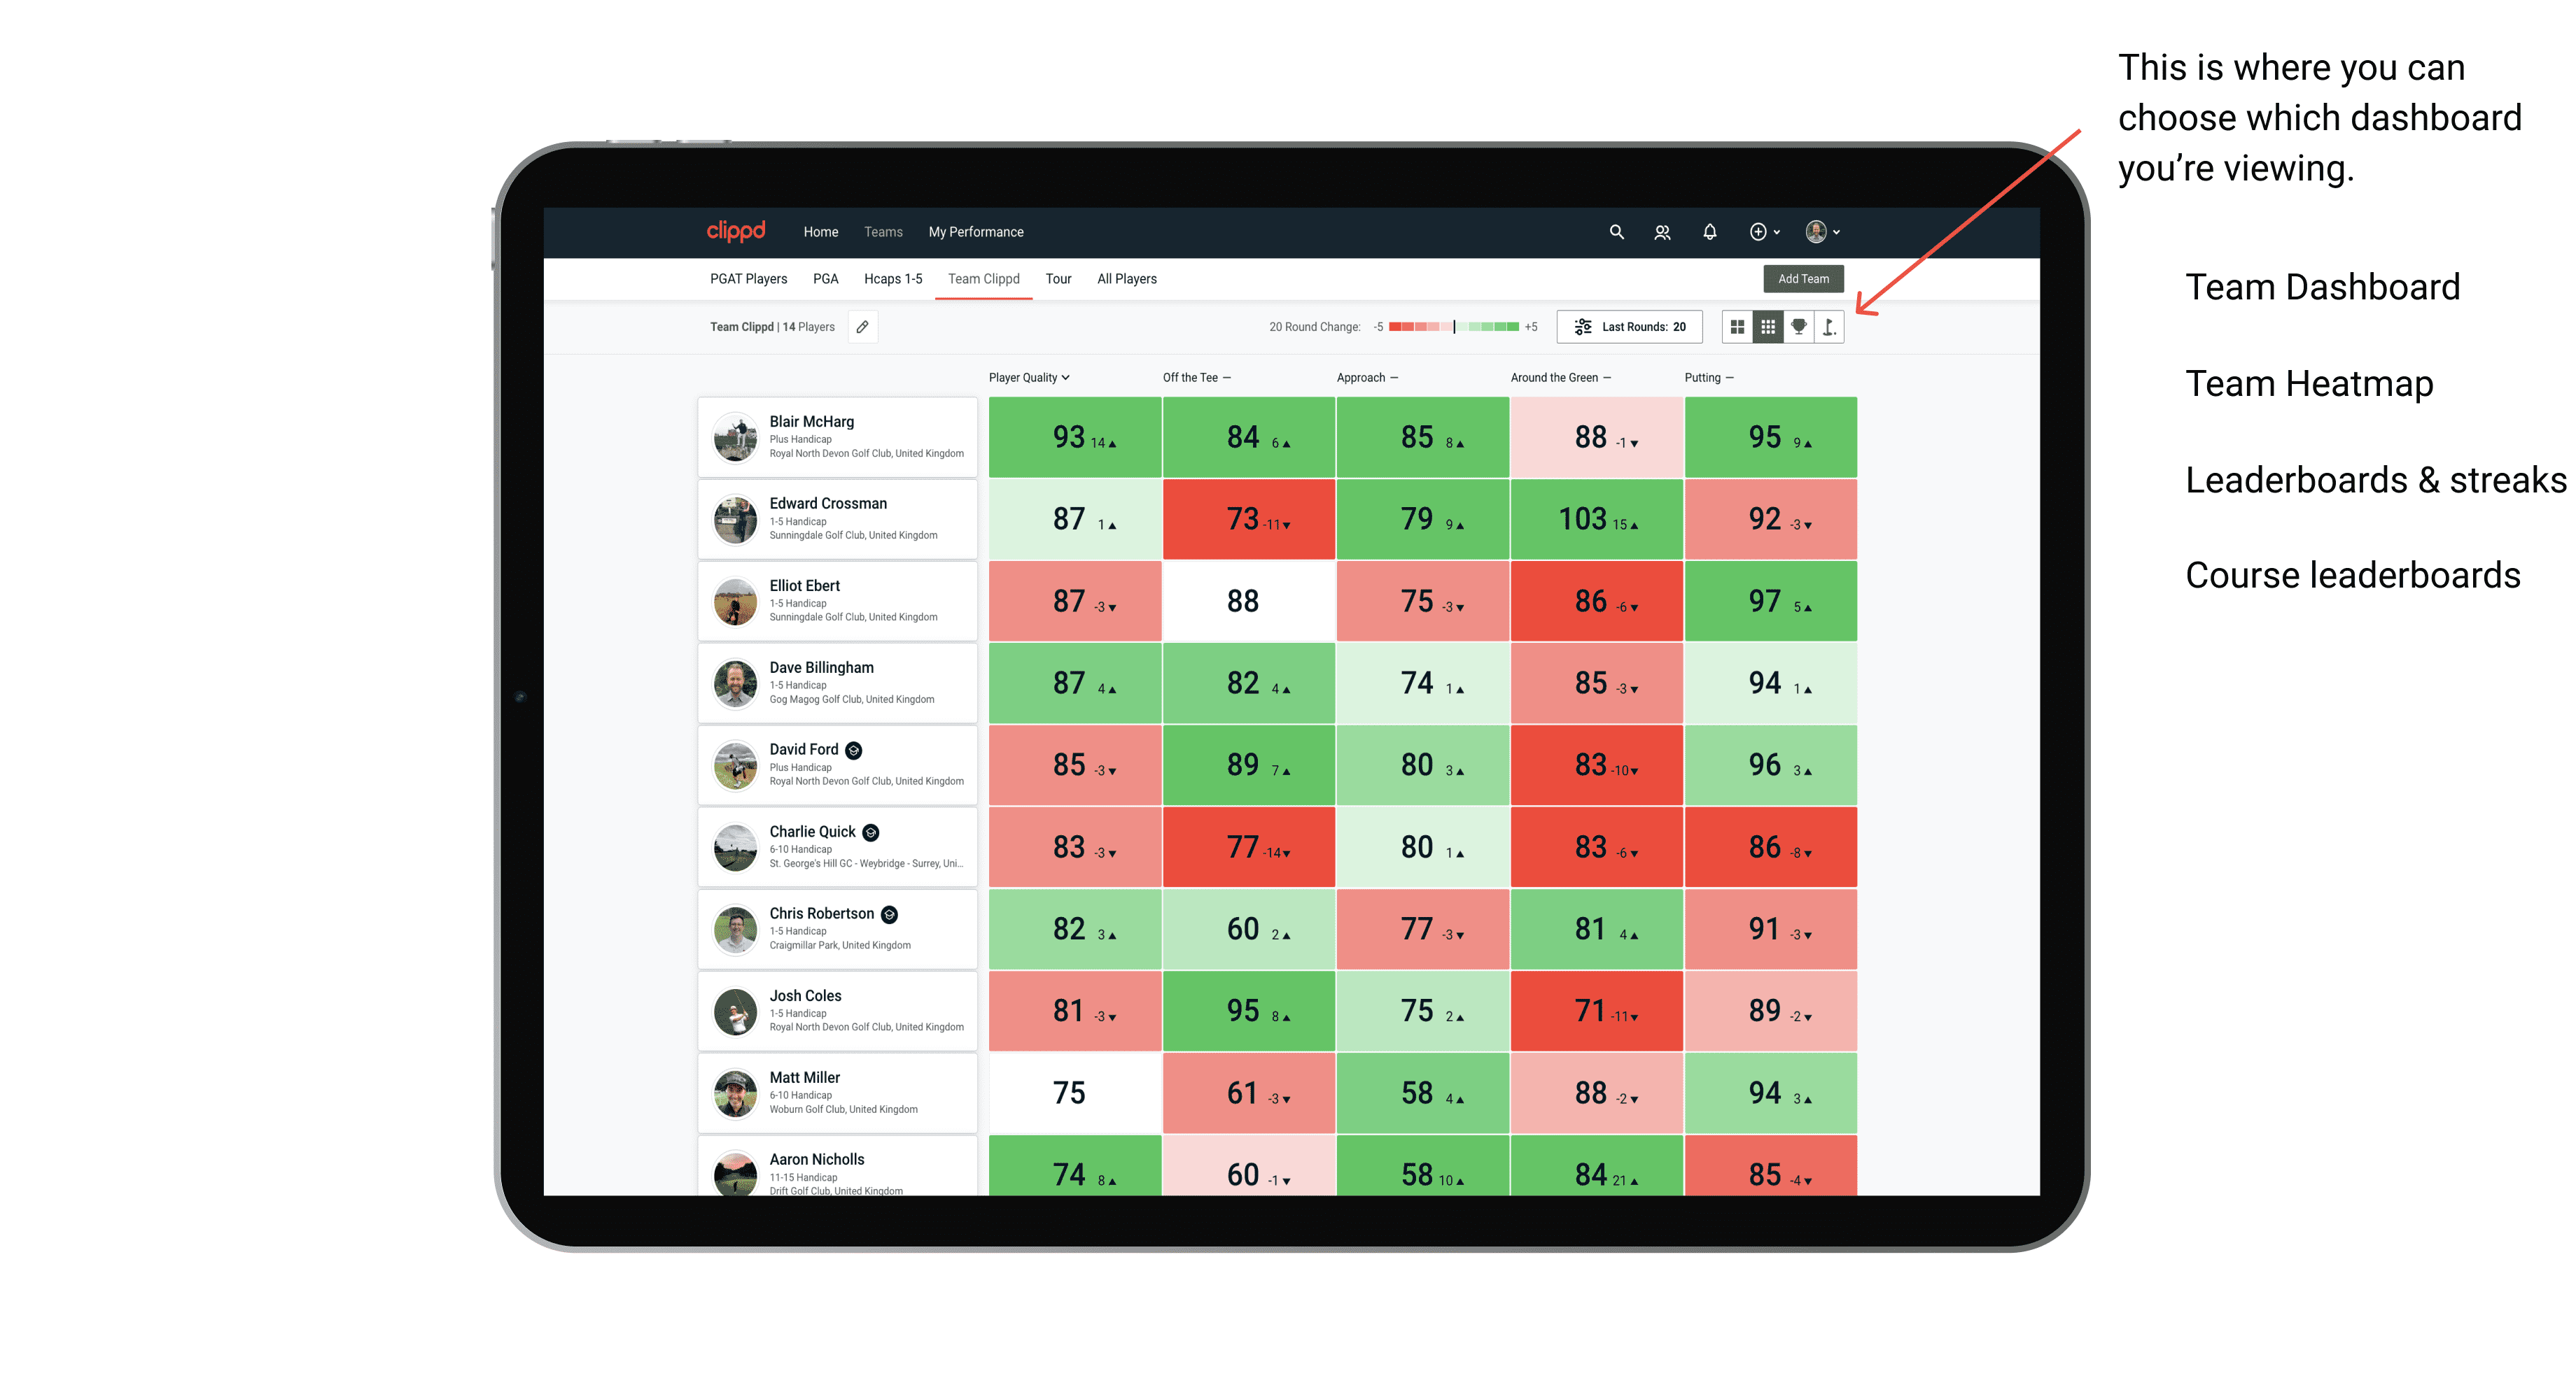This screenshot has width=2576, height=1385.
Task: Click the Add Team button
Action: point(1805,278)
